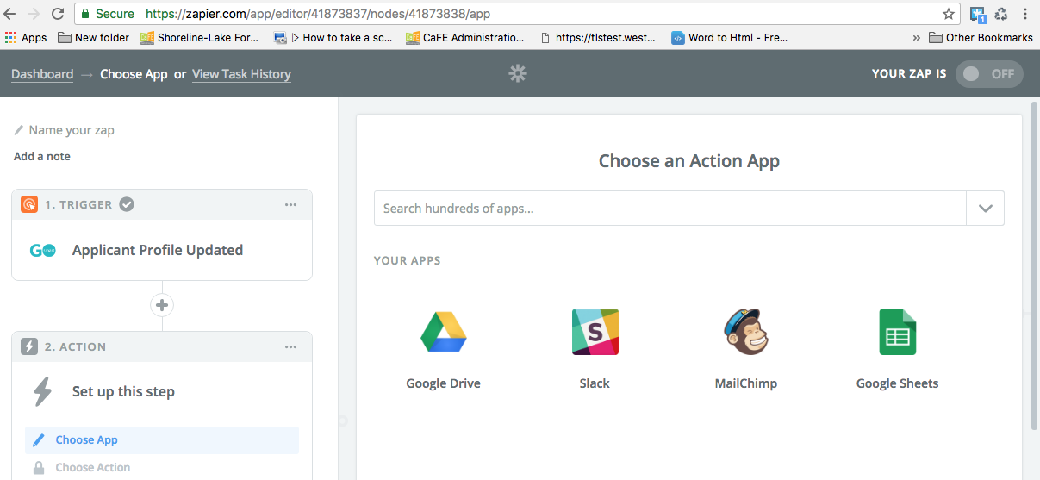The height and width of the screenshot is (480, 1040).
Task: Click Choose App breadcrumb
Action: [x=134, y=74]
